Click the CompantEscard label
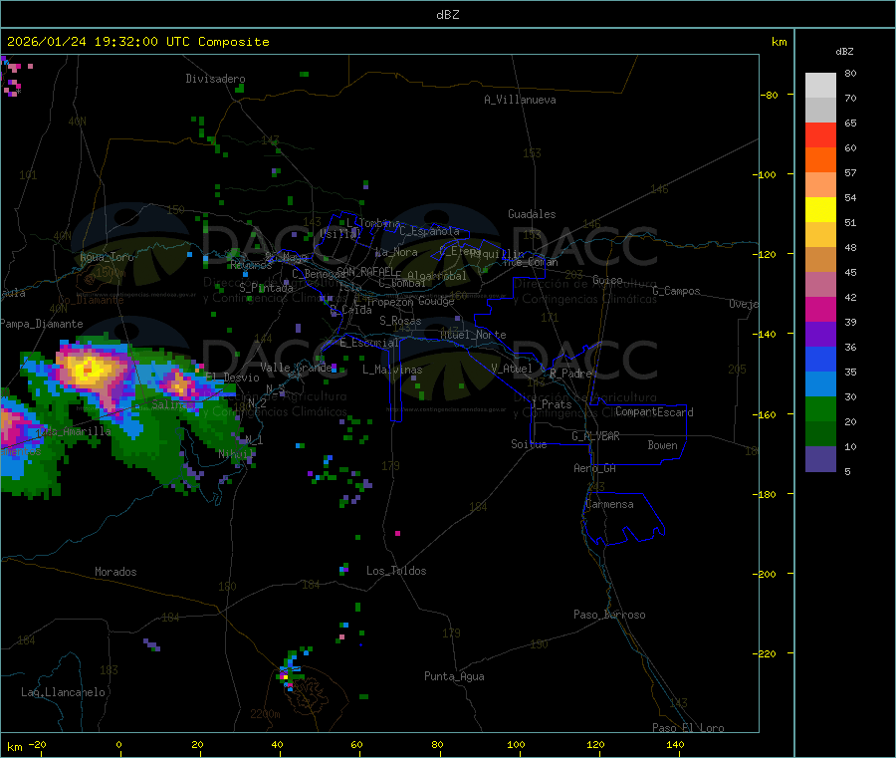The height and width of the screenshot is (758, 896). click(654, 412)
